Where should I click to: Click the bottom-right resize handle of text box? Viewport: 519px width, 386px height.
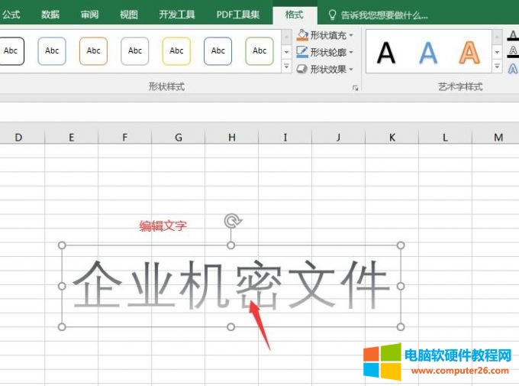tap(401, 327)
